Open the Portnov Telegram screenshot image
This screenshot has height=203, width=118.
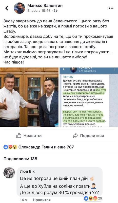(89, 97)
